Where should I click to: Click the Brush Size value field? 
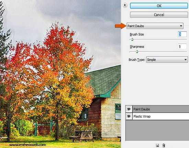pyautogui.click(x=182, y=34)
